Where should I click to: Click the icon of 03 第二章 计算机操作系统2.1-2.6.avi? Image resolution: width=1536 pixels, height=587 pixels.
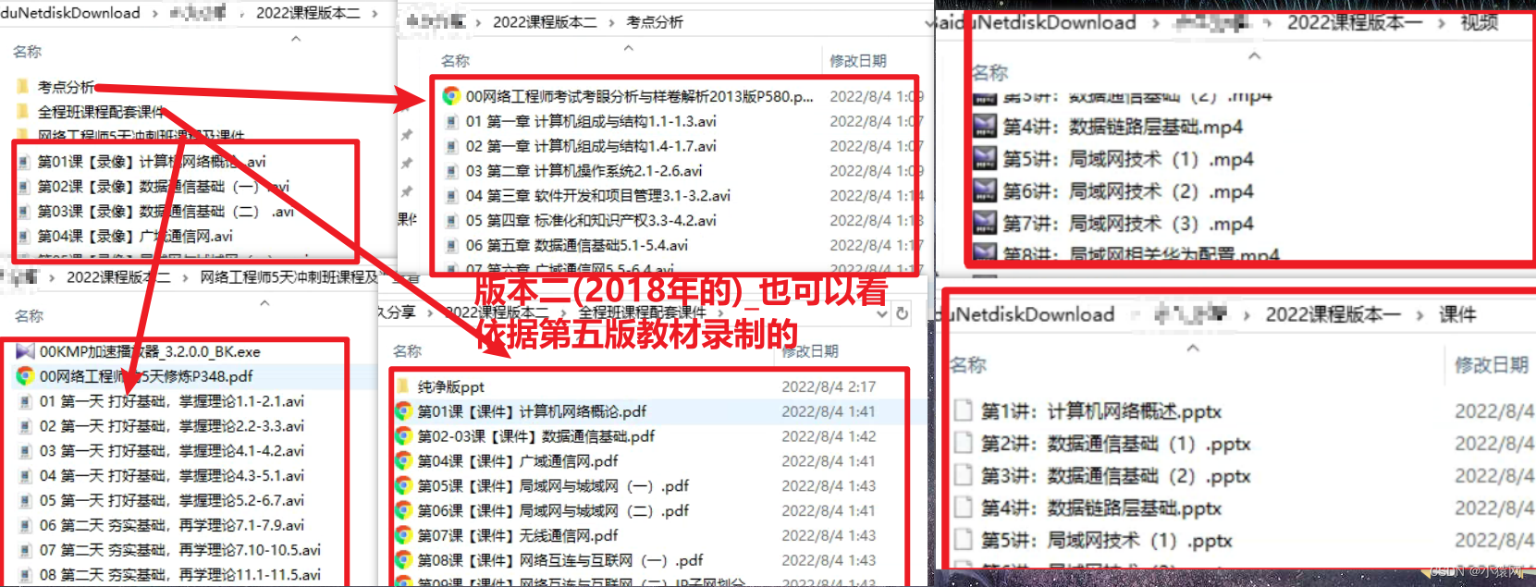451,171
